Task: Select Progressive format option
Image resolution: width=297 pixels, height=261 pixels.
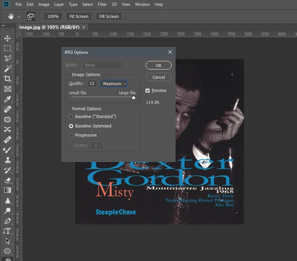Action: pos(71,135)
